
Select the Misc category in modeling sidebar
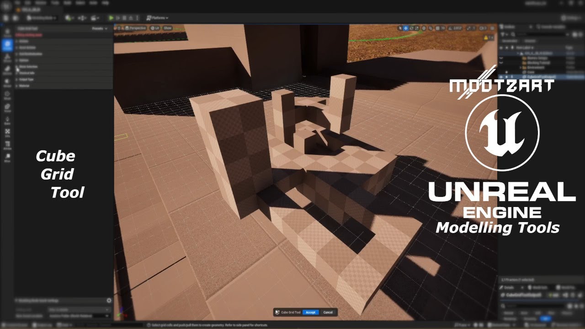click(7, 159)
